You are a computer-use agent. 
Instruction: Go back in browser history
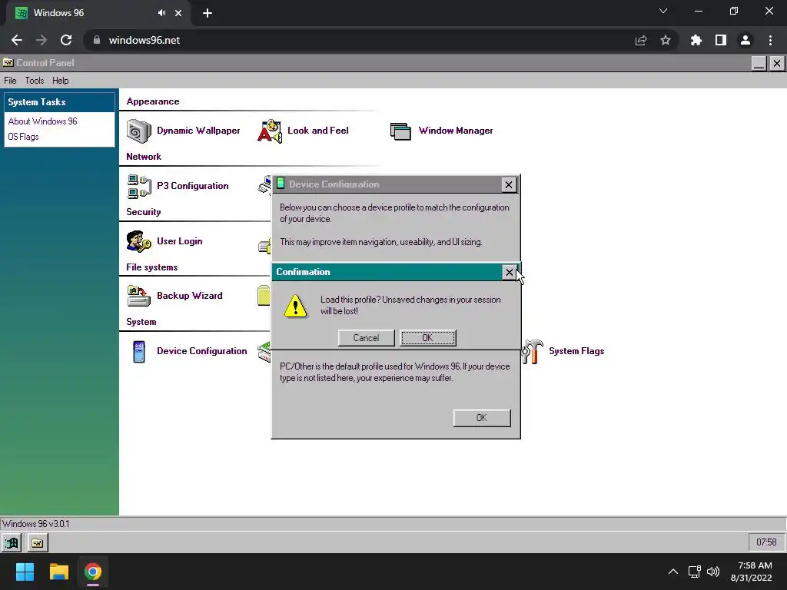[17, 40]
